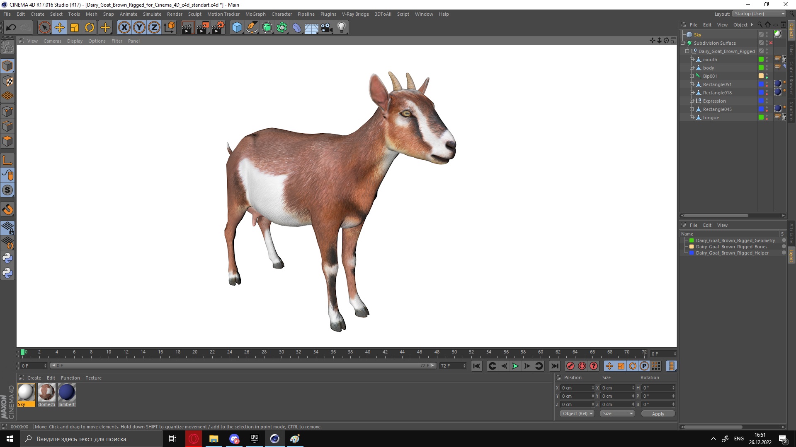Click the Make Editable icon
The height and width of the screenshot is (447, 796).
coord(7,47)
